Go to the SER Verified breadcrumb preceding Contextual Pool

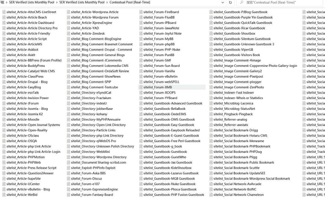(82, 2)
